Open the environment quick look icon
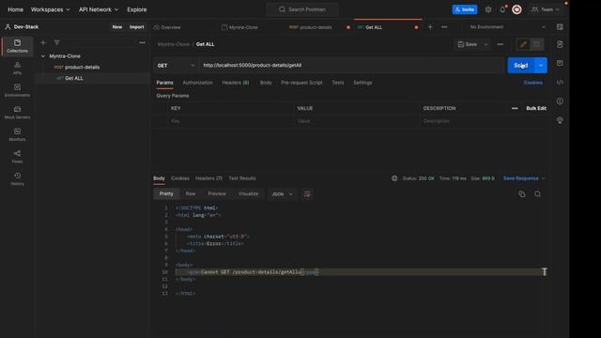 coord(560,27)
